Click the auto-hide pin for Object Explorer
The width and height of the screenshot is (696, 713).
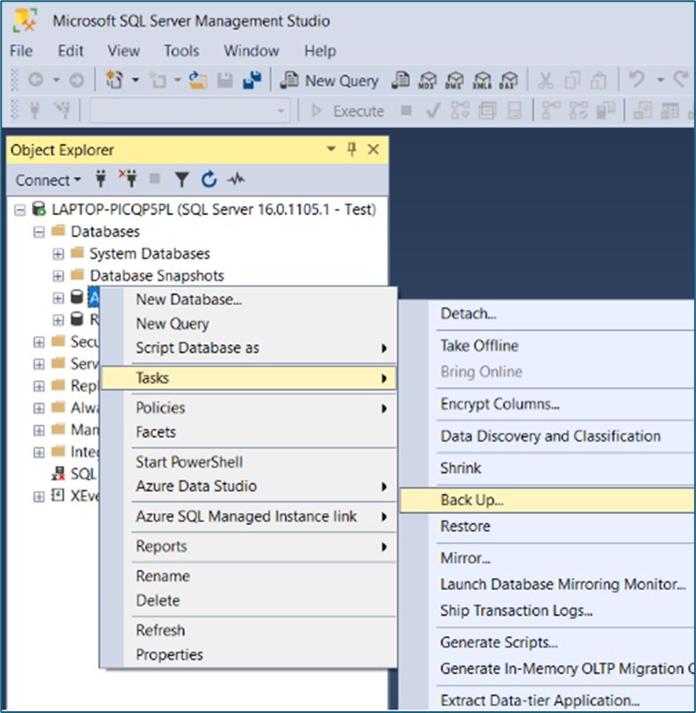(350, 150)
